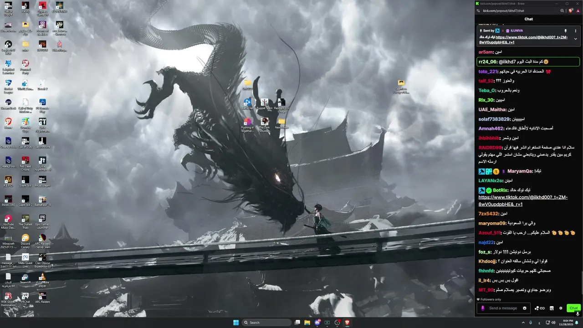Open the MustScream desktop shortcut

click(x=42, y=182)
